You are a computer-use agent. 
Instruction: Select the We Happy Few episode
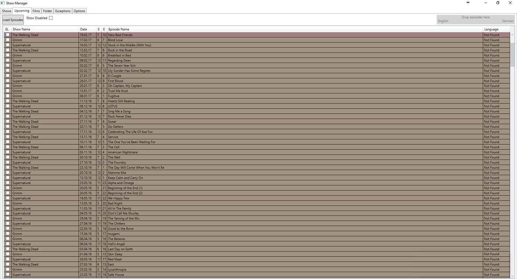point(119,198)
